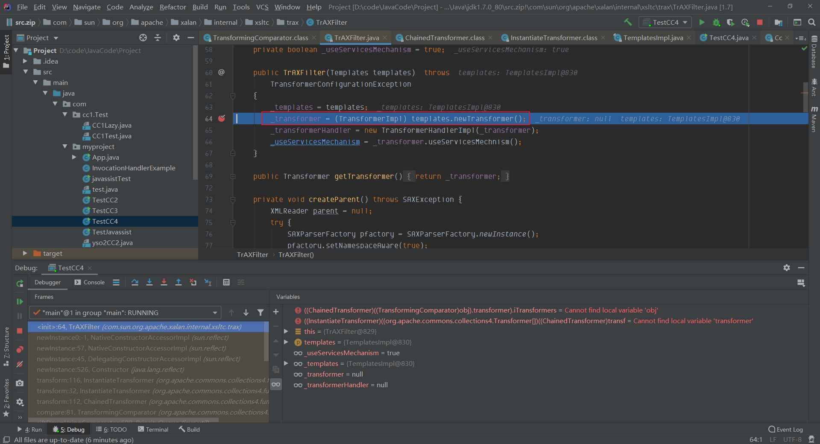Open the Evaluate Expression calculator

tap(226, 282)
